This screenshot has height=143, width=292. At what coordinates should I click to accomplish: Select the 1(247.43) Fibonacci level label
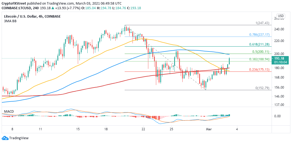click(x=262, y=23)
